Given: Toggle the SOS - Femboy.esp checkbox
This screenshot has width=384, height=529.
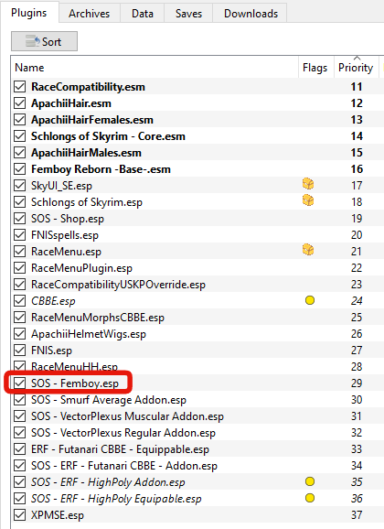Looking at the screenshot, I should point(20,383).
